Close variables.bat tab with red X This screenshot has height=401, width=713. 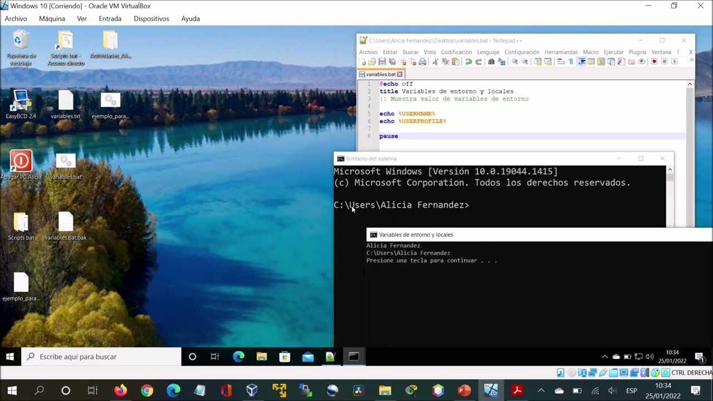point(399,74)
